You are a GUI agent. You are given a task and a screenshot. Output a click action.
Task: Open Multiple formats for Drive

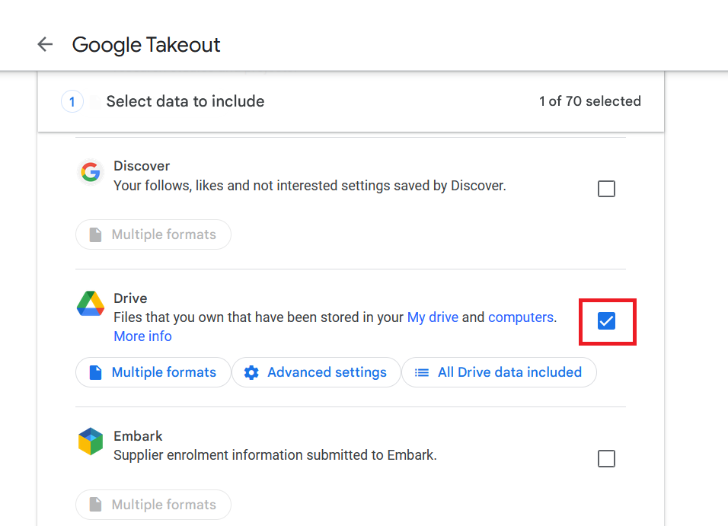pos(153,372)
